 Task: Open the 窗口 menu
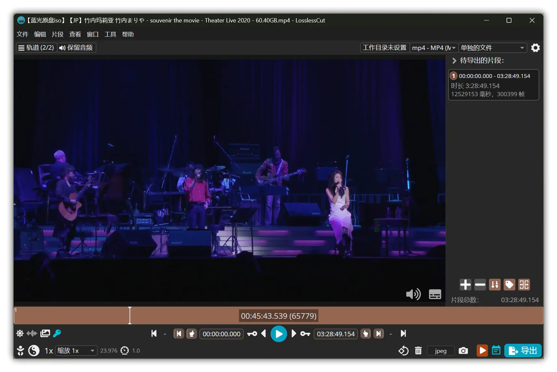[93, 34]
